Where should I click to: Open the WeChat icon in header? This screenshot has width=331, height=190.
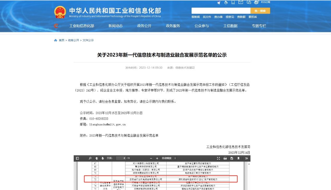[249, 2]
